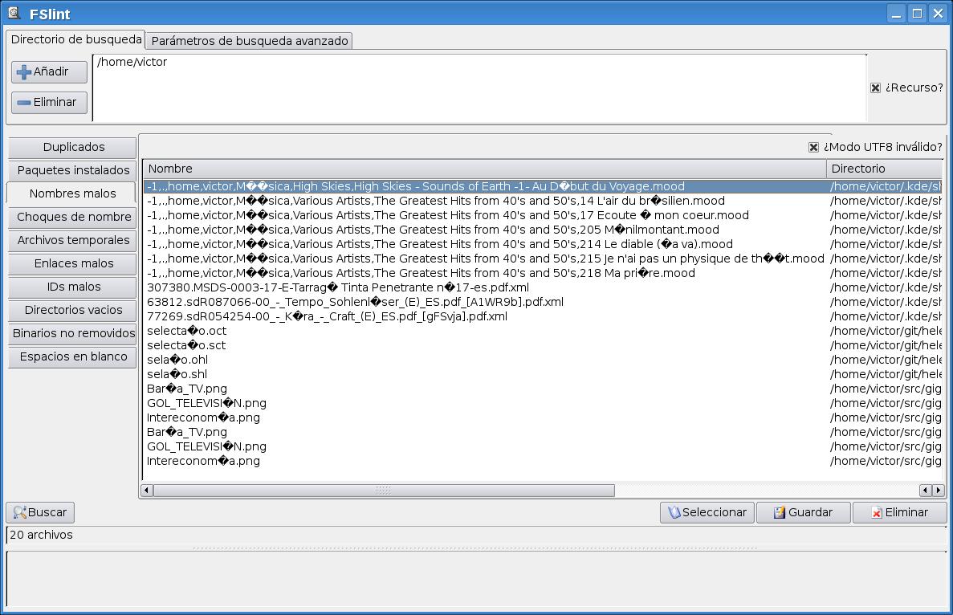Maximize the FSlint window
The height and width of the screenshot is (615, 953).
tap(916, 14)
